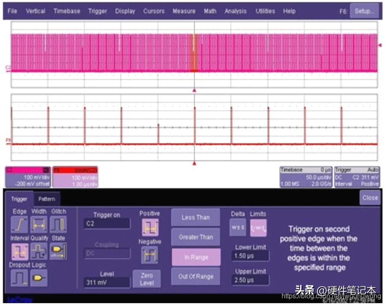This screenshot has width=385, height=304.
Task: Select the Edge trigger type icon
Action: pyautogui.click(x=19, y=225)
